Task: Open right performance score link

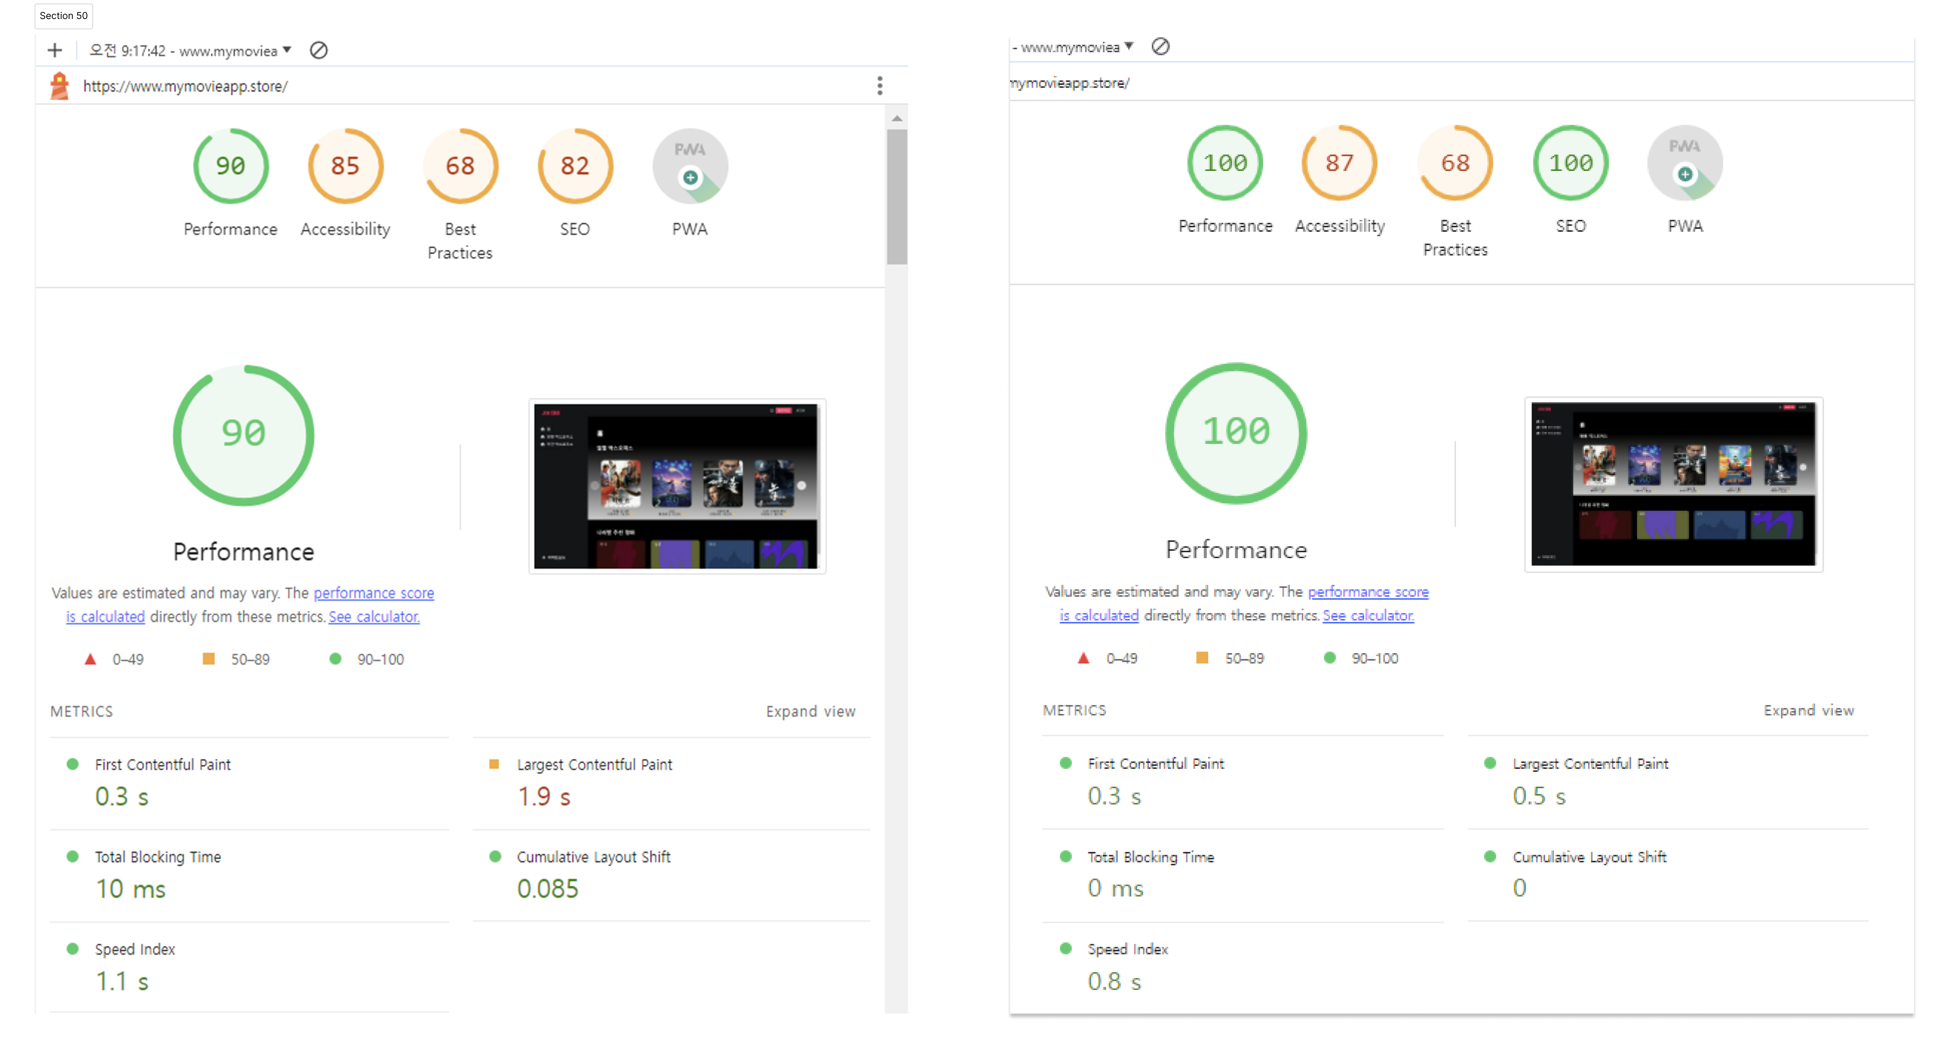Action: tap(1368, 592)
